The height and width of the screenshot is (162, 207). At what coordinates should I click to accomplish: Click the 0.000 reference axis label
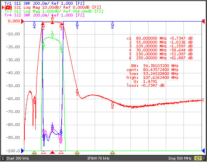(x=14, y=21)
